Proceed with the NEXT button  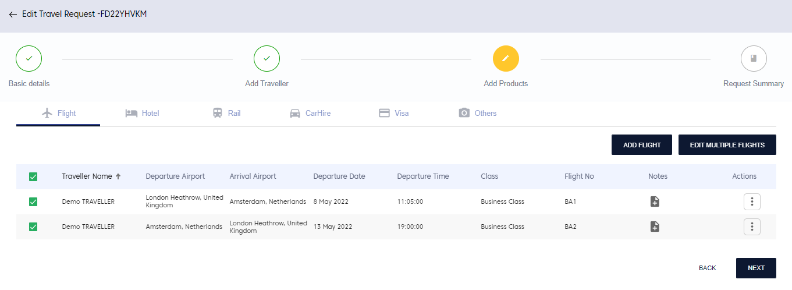coord(755,268)
